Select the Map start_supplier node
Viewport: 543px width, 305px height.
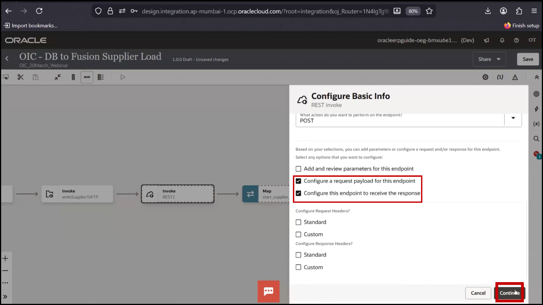coord(266,194)
